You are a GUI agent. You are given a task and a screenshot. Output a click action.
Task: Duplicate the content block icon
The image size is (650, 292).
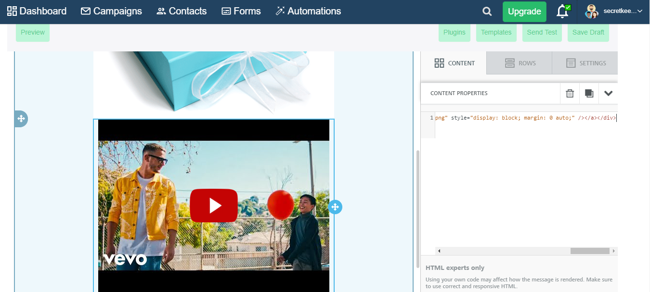[589, 93]
